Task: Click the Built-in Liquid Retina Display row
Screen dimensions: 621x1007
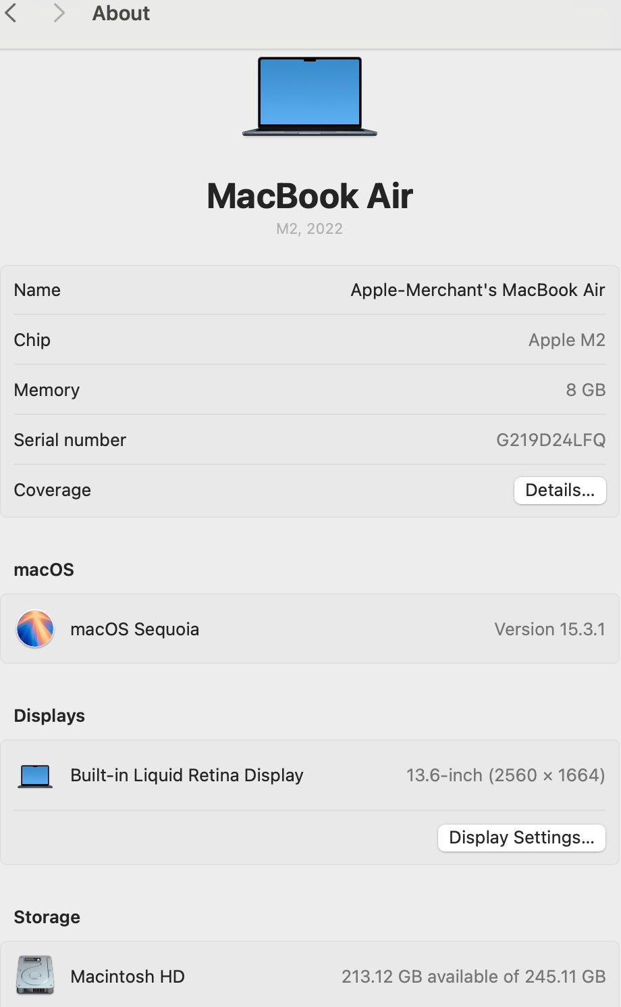Action: [310, 775]
